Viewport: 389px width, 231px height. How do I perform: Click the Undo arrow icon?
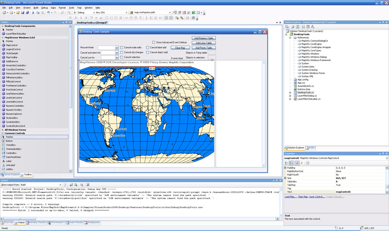pos(48,12)
